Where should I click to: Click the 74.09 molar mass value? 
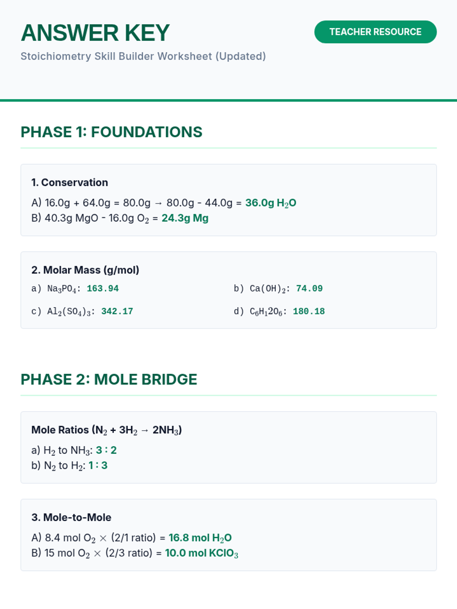click(309, 289)
